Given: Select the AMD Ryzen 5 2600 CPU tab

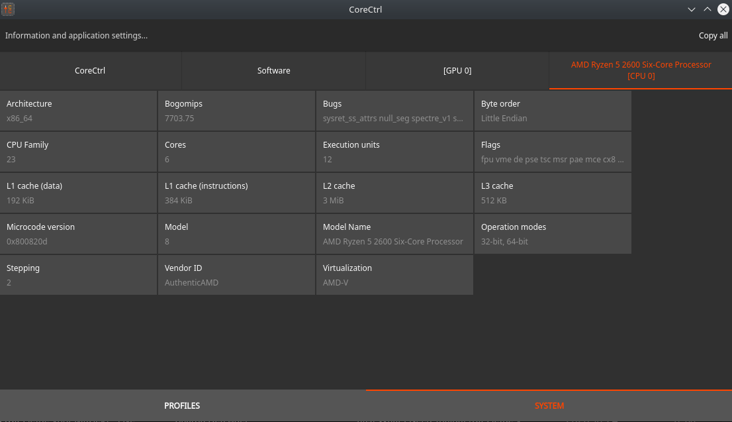Looking at the screenshot, I should pos(641,70).
